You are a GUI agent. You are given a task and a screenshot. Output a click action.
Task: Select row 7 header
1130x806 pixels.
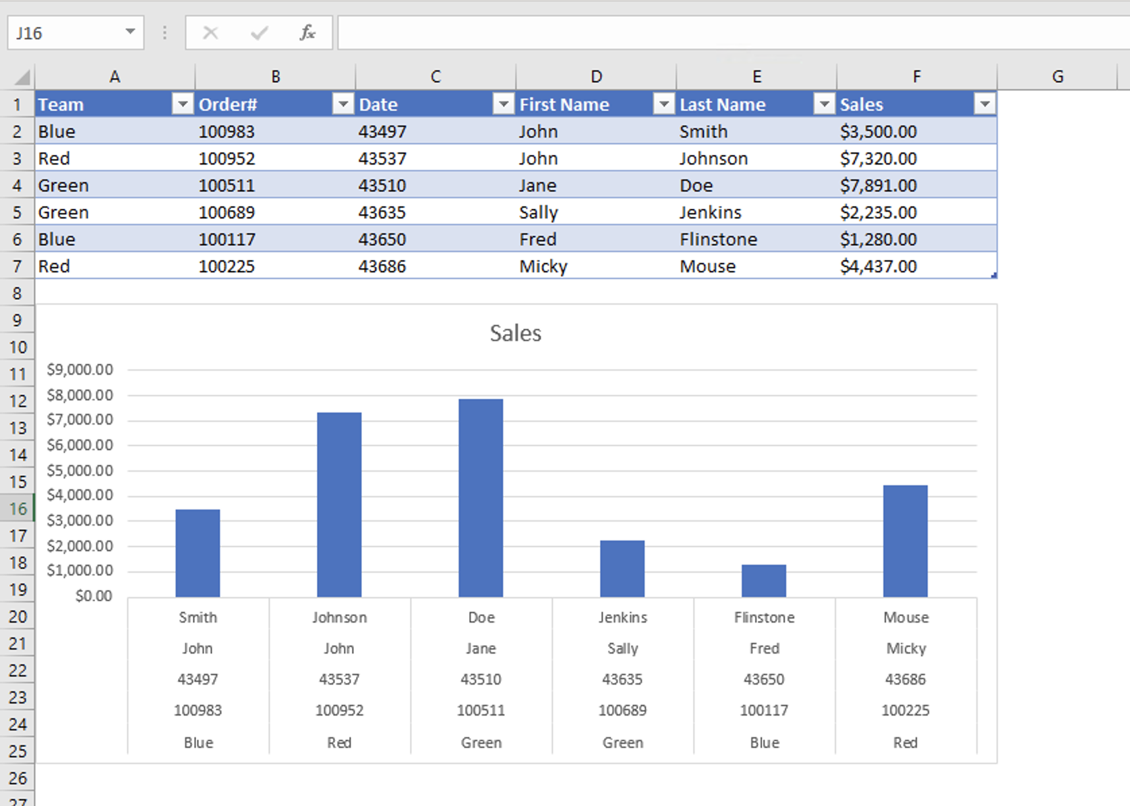tap(17, 266)
